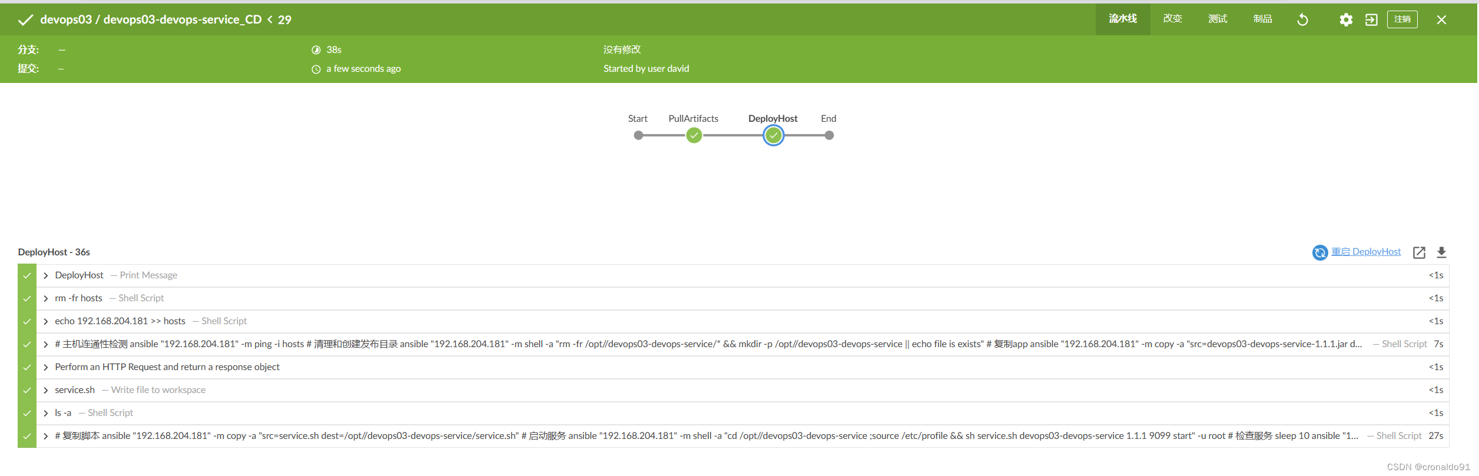Click success check icon of 主机连通性检测 row
This screenshot has width=1479, height=476.
click(x=27, y=344)
